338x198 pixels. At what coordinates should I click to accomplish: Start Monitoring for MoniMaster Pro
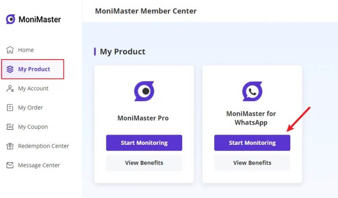(144, 143)
